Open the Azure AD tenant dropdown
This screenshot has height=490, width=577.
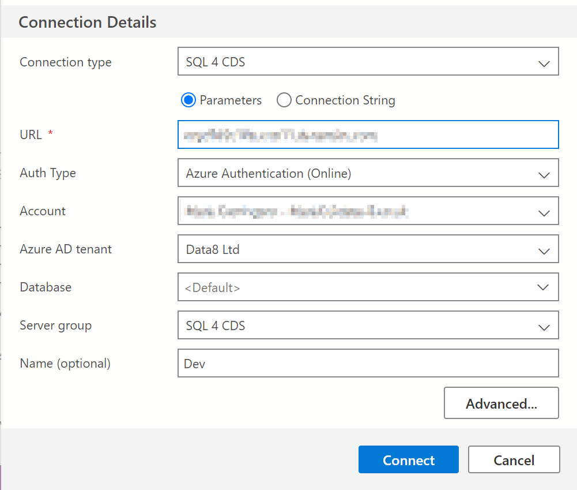(368, 249)
